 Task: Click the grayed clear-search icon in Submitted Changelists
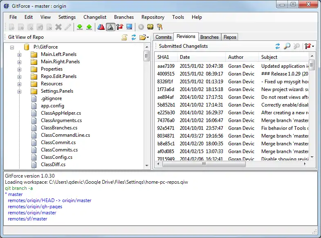(296, 46)
